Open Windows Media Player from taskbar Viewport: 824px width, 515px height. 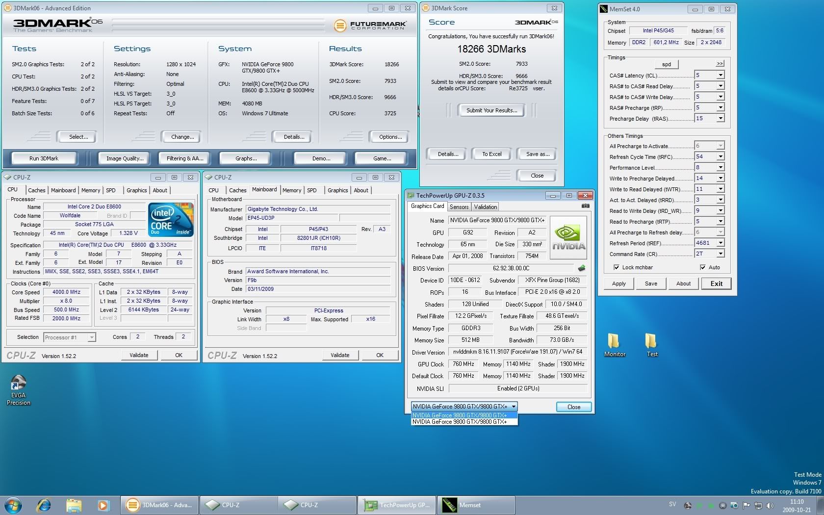(x=103, y=505)
